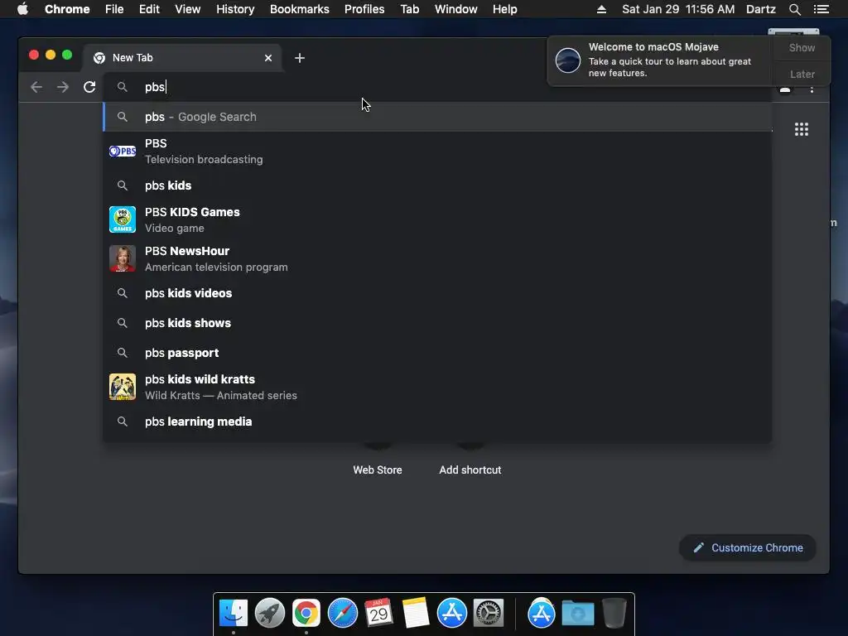Screen dimensions: 848x636
Task: Open the Profiles menu
Action: pos(364,9)
